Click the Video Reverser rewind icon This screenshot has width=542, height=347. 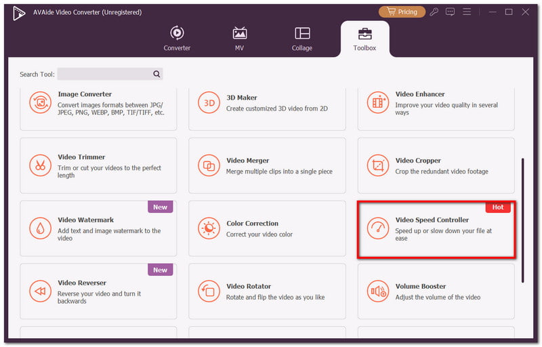tap(41, 291)
